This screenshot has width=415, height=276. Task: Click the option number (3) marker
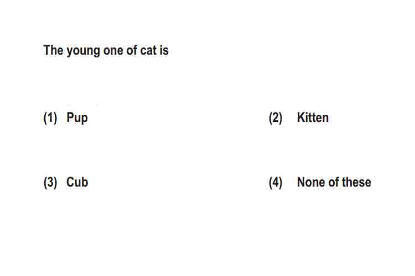(50, 183)
